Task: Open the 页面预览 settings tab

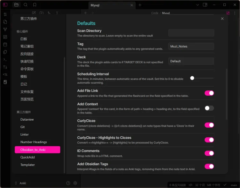Action: tap(37, 99)
